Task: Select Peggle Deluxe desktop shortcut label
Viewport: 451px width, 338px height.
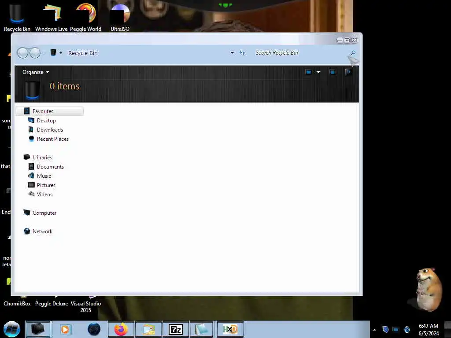Action: (x=52, y=304)
